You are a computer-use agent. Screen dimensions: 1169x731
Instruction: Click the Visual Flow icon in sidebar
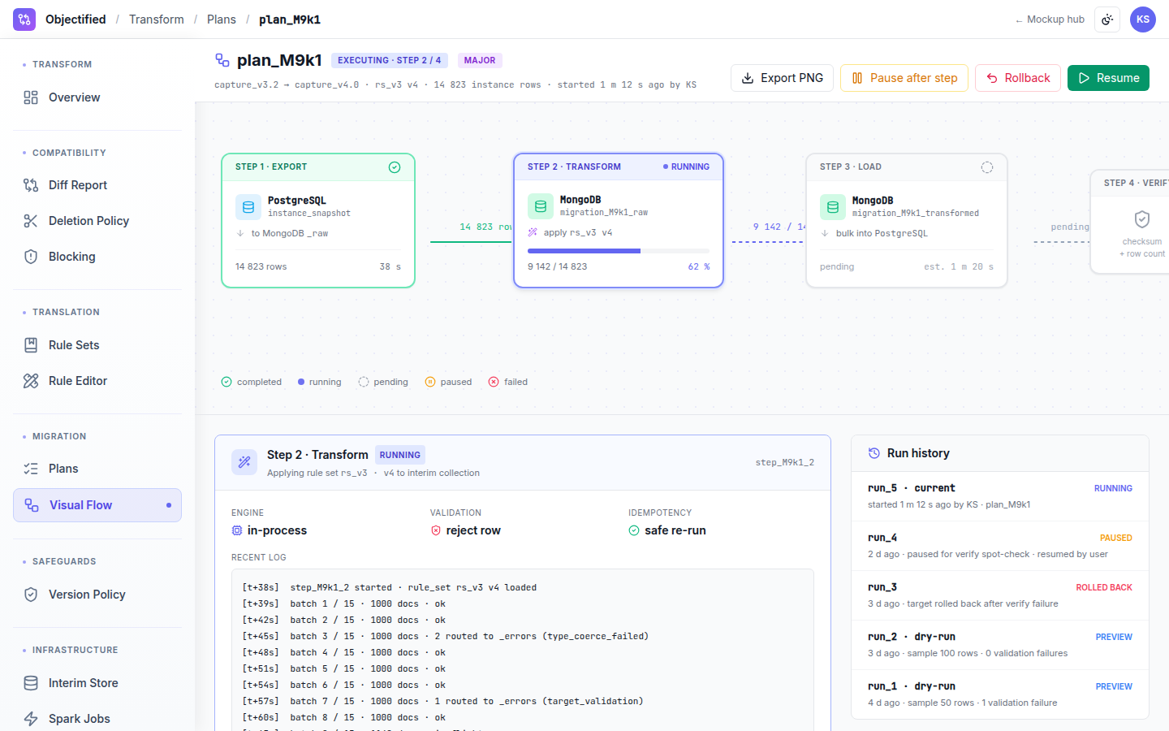coord(32,505)
